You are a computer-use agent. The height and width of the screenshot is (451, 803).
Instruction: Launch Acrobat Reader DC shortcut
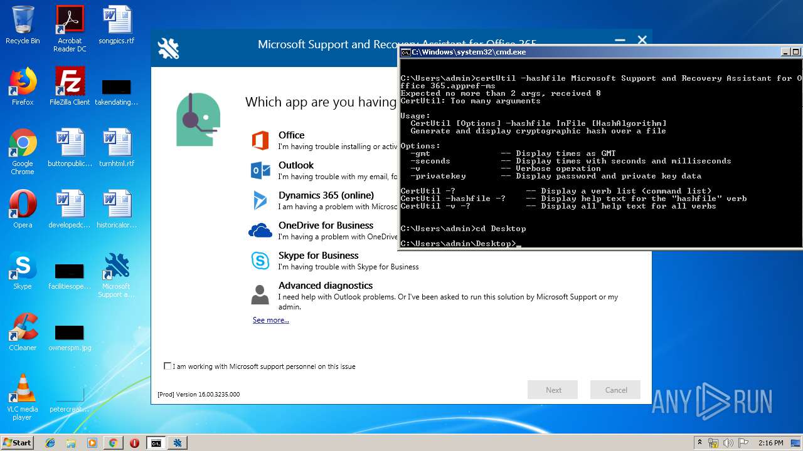coord(70,28)
